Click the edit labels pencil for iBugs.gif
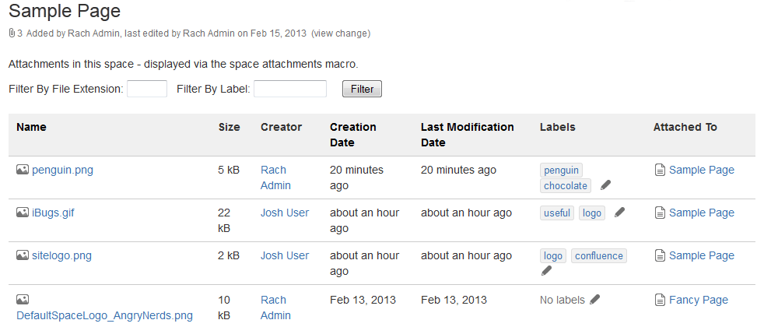Screen dimensions: 764x327 tap(619, 213)
